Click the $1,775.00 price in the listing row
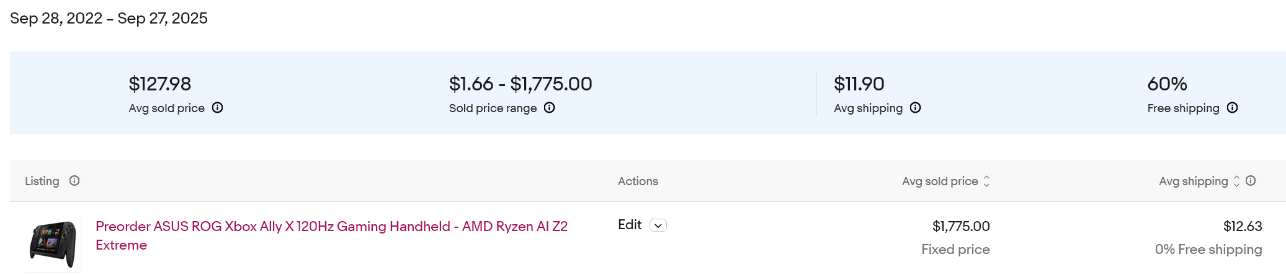This screenshot has width=1286, height=275. pyautogui.click(x=961, y=226)
